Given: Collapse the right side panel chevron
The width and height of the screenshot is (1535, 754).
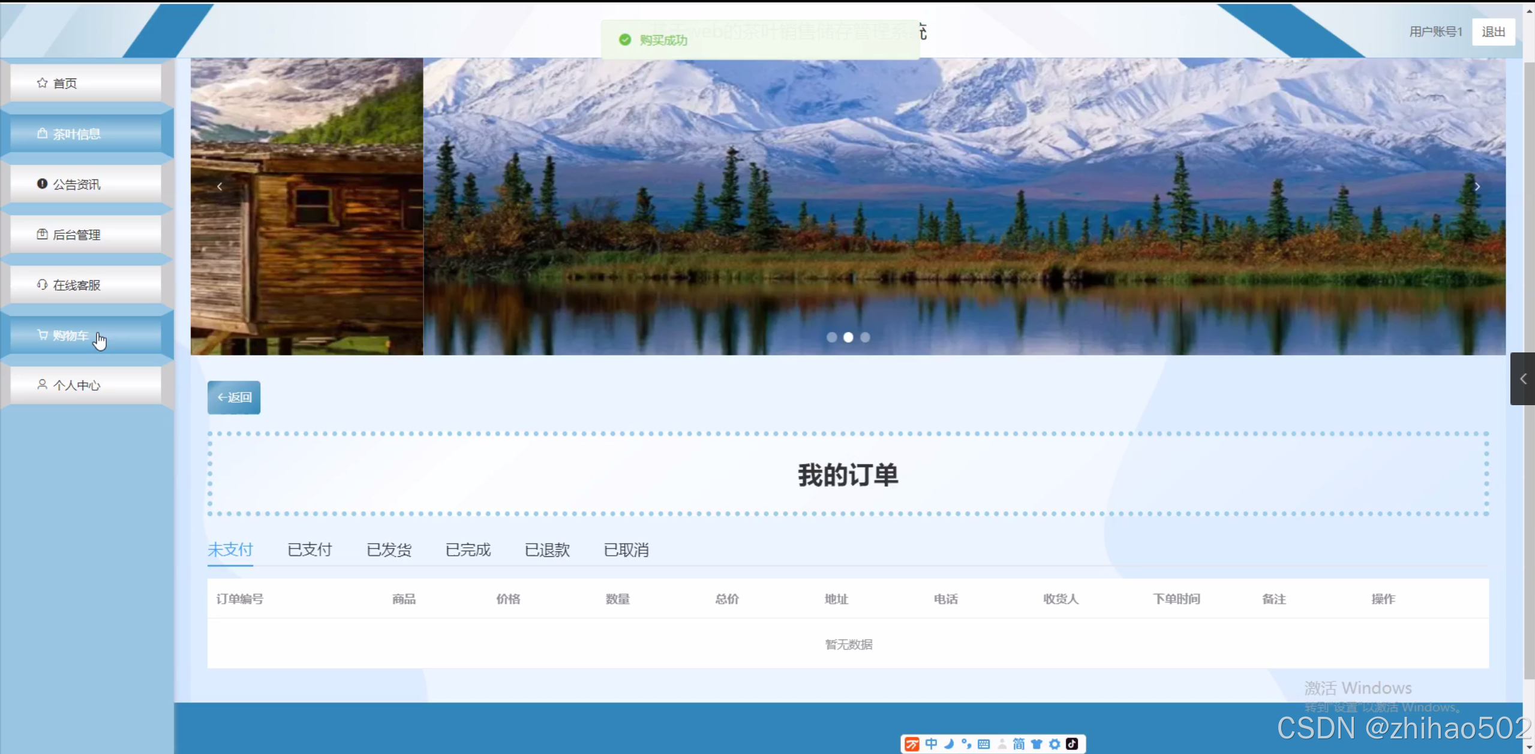Looking at the screenshot, I should pos(1522,378).
